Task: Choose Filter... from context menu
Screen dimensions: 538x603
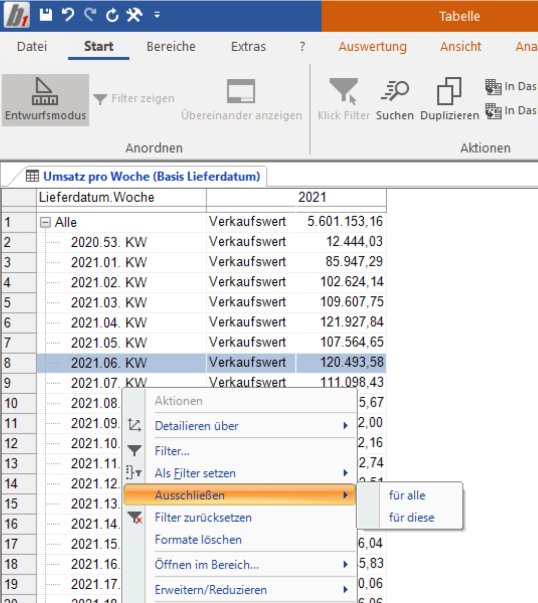Action: [239, 451]
